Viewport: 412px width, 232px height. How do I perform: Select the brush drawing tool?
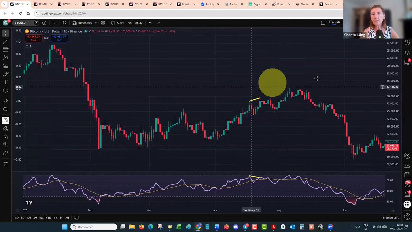click(x=5, y=74)
